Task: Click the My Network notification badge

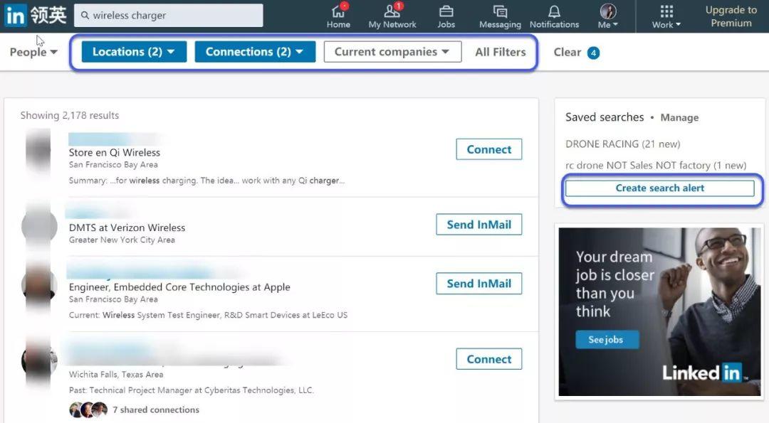Action: 399,6
